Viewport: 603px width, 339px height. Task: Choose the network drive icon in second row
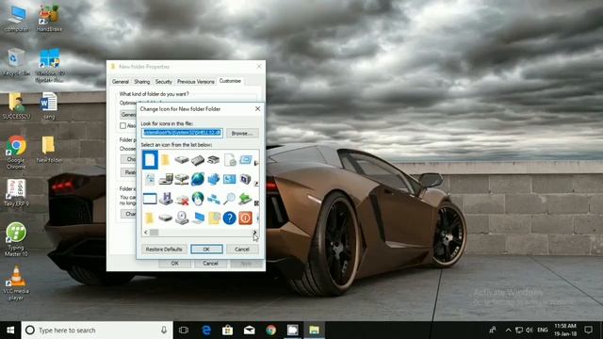pos(182,179)
